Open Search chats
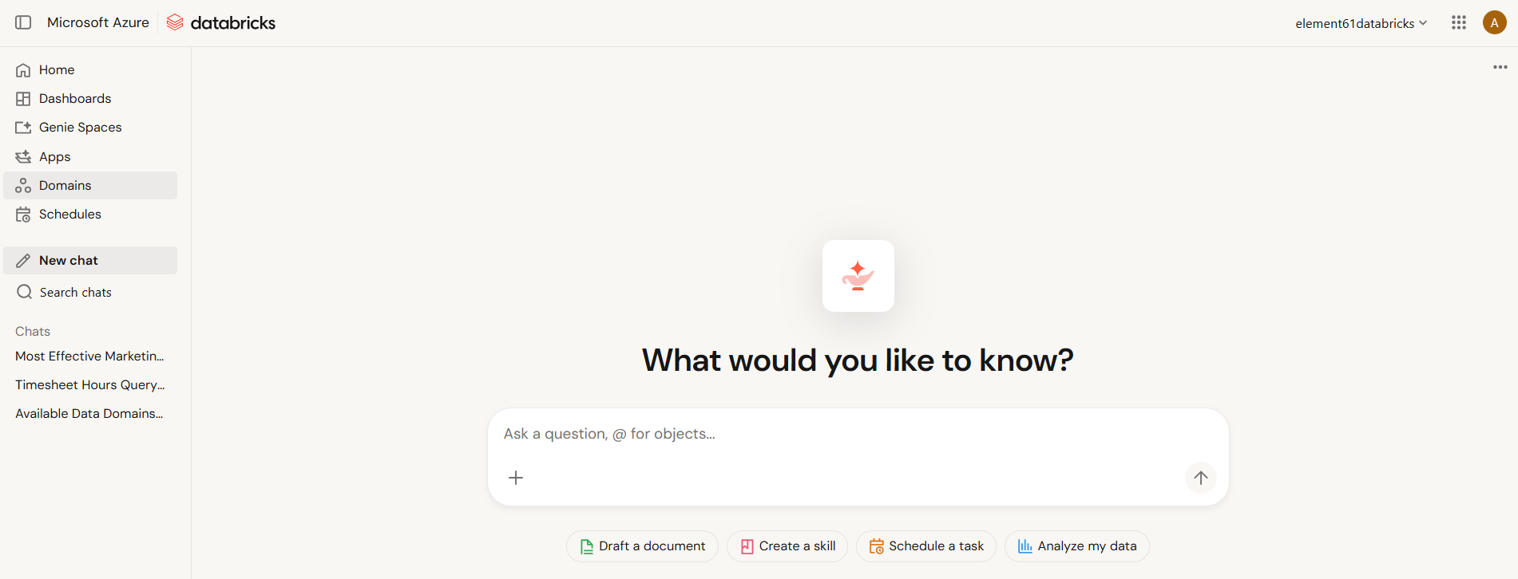The image size is (1518, 579). (x=90, y=292)
